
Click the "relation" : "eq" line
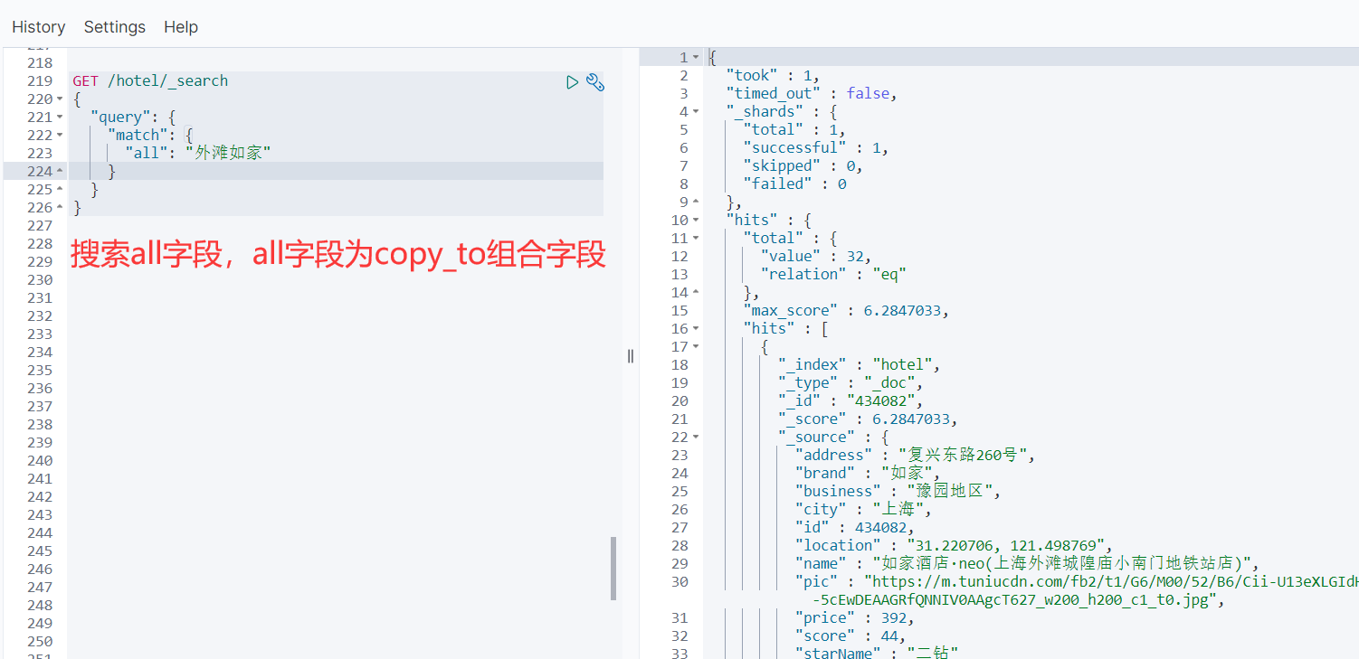pos(832,275)
